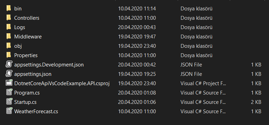Select the 2 KB size of Startup.cs

256,102
